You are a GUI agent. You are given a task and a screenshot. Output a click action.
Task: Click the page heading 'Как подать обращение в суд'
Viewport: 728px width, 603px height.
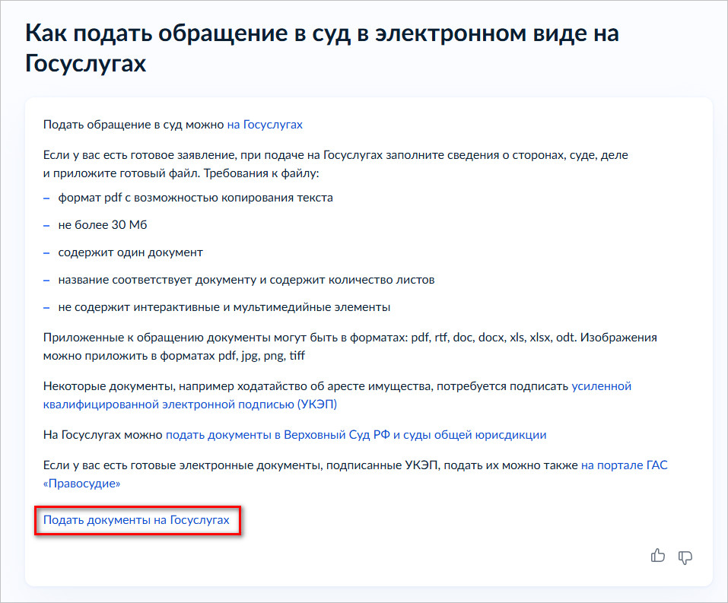pos(322,48)
